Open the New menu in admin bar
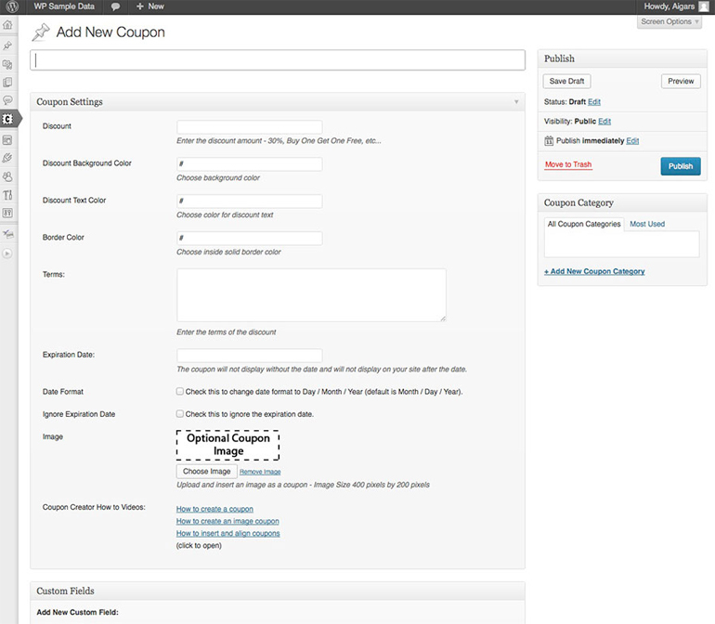715x624 pixels. point(149,6)
